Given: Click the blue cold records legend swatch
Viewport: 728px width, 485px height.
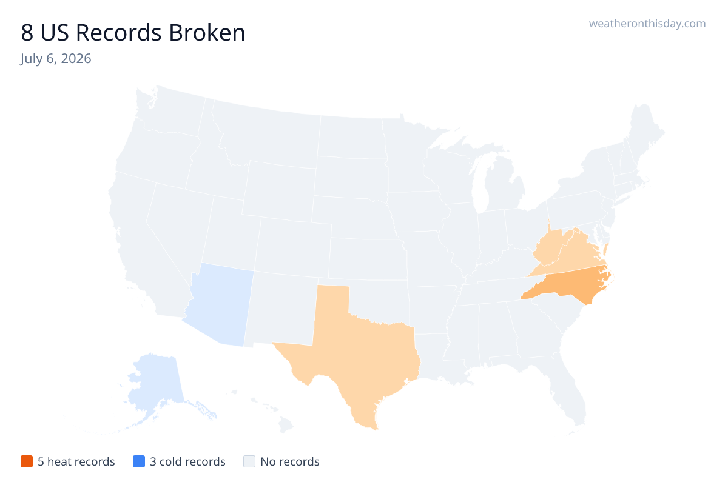Looking at the screenshot, I should coord(138,461).
